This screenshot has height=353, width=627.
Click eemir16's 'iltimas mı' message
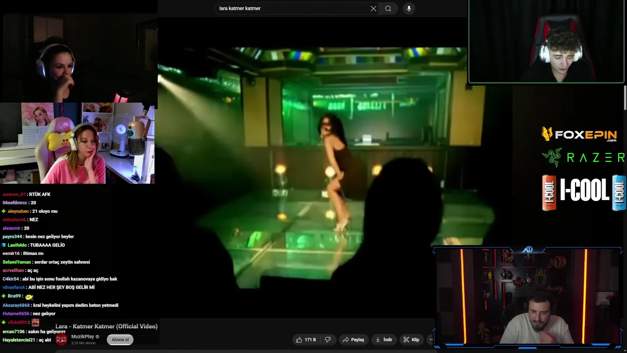(33, 253)
